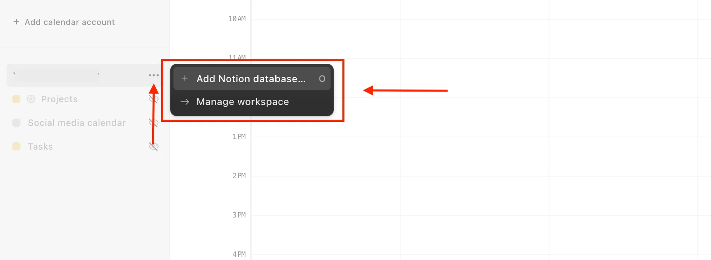Click the yellow square beside Projects
The height and width of the screenshot is (260, 711).
[16, 99]
